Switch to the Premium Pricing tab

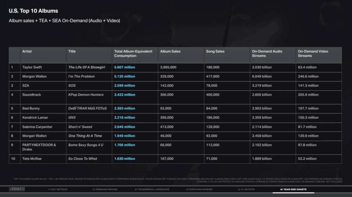pos(105,189)
